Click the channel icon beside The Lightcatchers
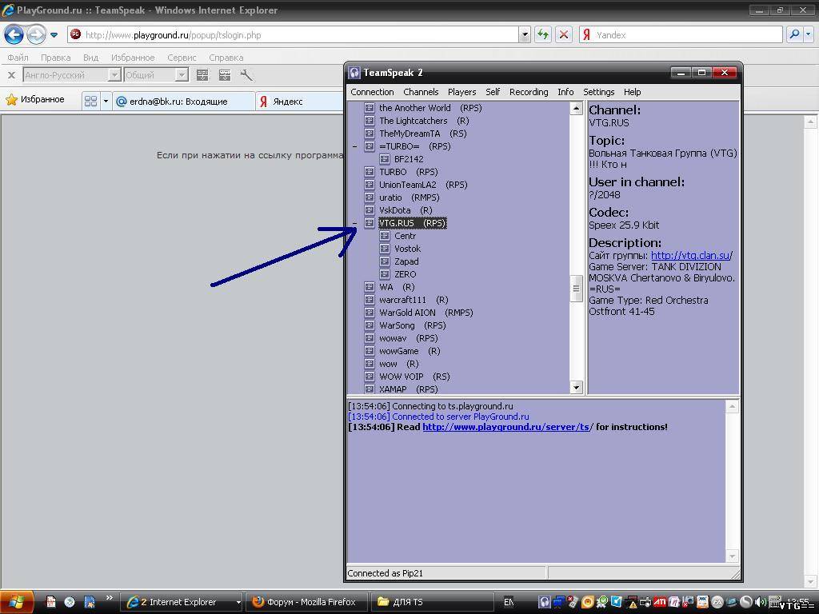Viewport: 819px width, 614px height. click(370, 121)
